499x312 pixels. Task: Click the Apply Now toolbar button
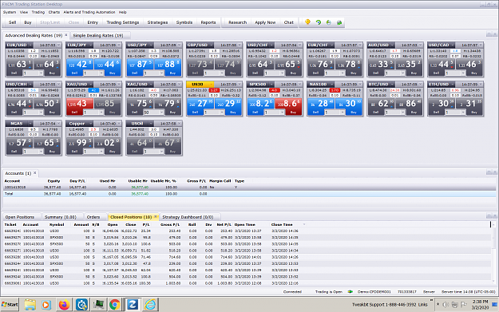265,22
